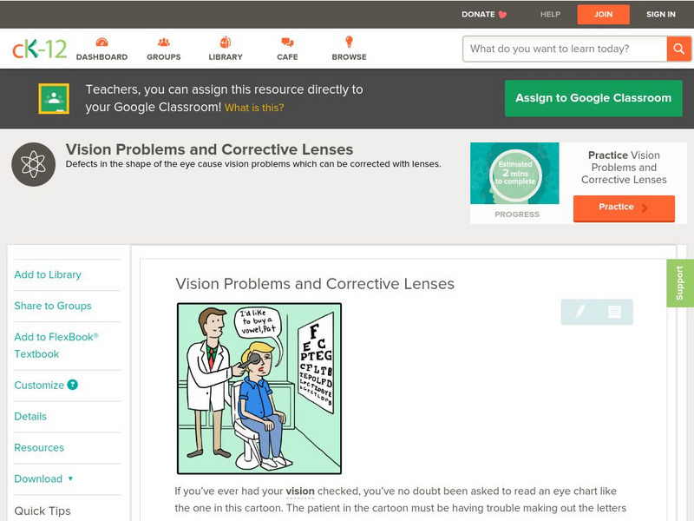The height and width of the screenshot is (521, 694).
Task: Click inside the search input field
Action: point(560,49)
